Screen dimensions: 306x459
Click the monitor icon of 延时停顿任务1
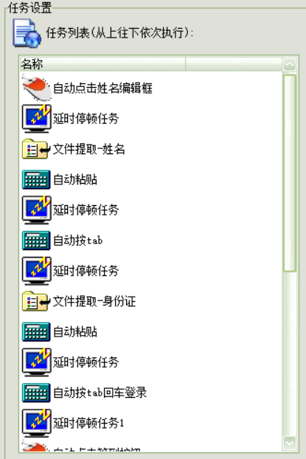click(37, 423)
